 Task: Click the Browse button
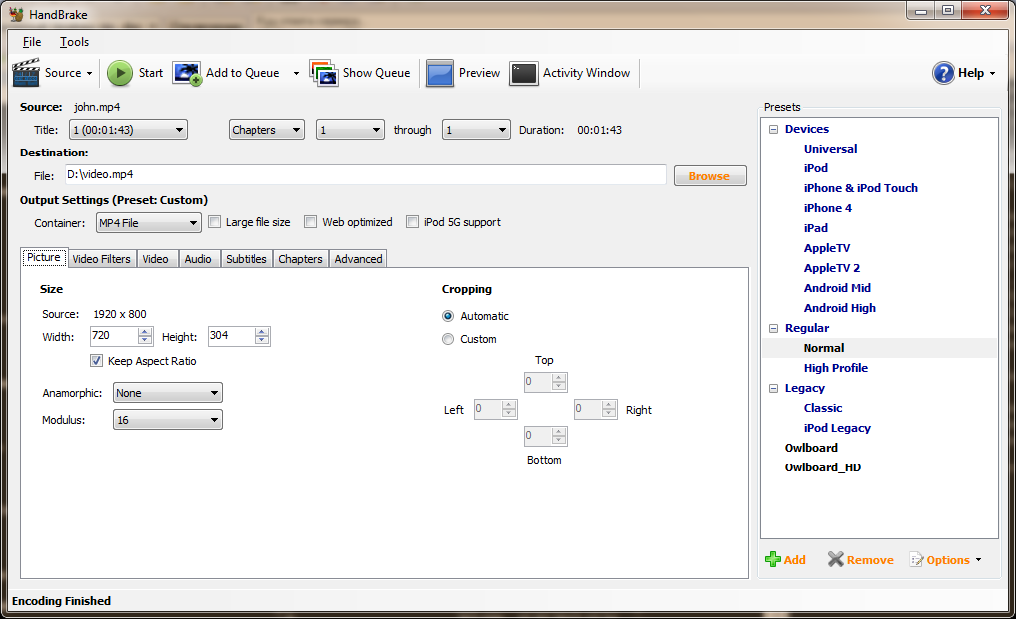click(x=709, y=176)
